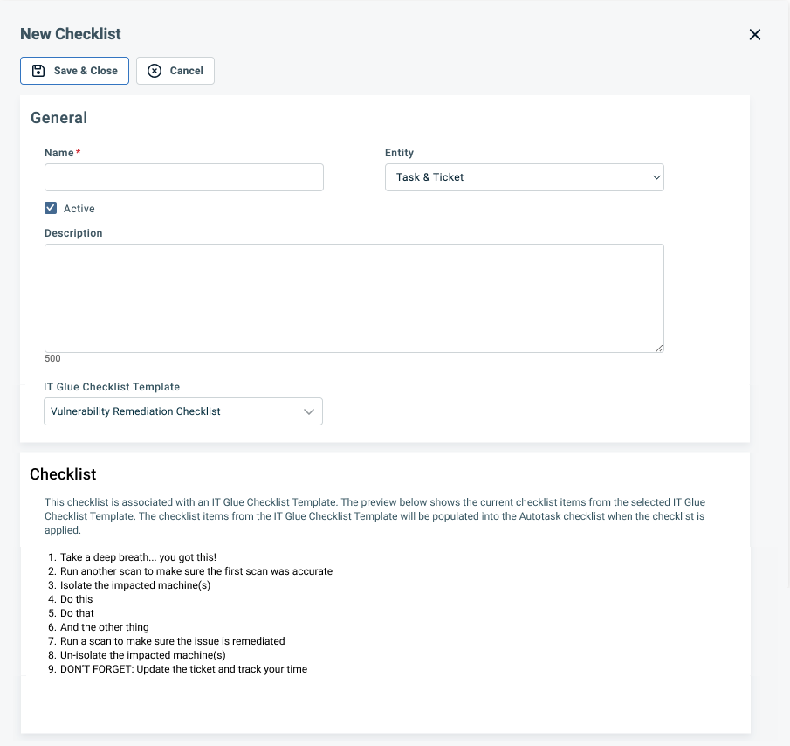Image resolution: width=790 pixels, height=746 pixels.
Task: Uncheck the Active checkbox
Action: [51, 209]
